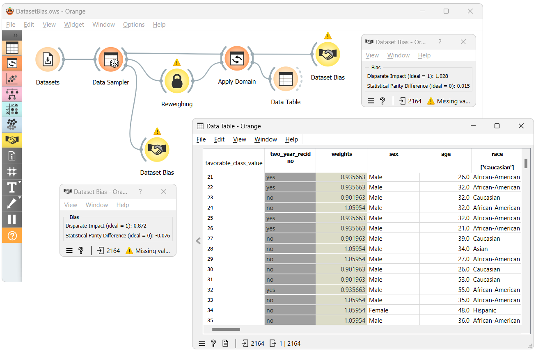Open help via orange question icon
This screenshot has height=351, width=536.
(x=12, y=235)
